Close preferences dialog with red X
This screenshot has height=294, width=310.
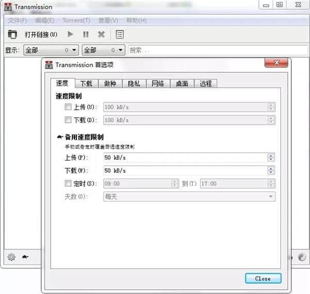[x=276, y=63]
